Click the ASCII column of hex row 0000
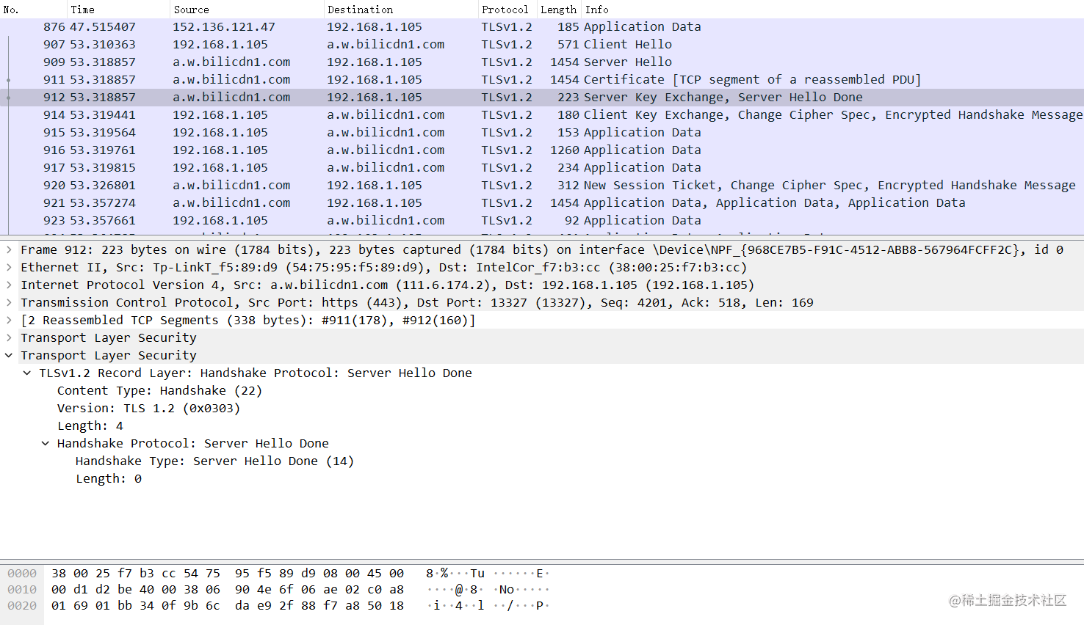This screenshot has height=625, width=1084. pos(488,574)
